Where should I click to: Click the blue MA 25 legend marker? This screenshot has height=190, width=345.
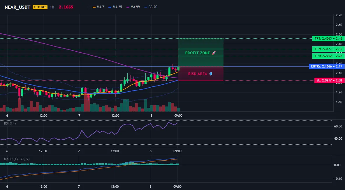pos(110,7)
